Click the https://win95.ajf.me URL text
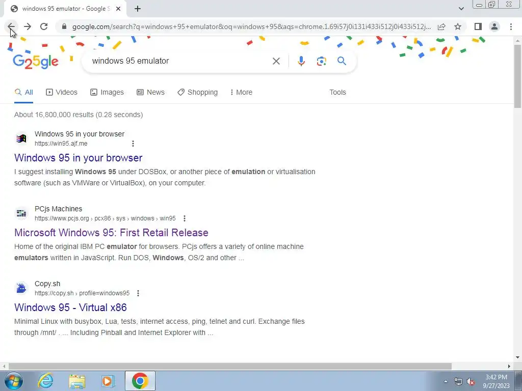 (61, 144)
